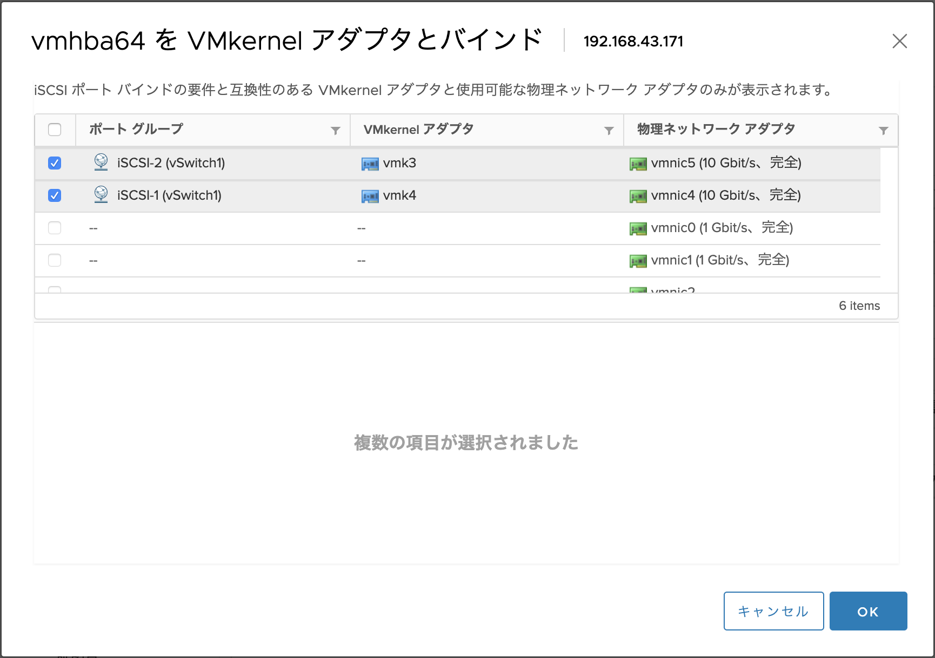Screen dimensions: 935x658
Task: Sort by the ポート グループ column header
Action: pos(136,129)
